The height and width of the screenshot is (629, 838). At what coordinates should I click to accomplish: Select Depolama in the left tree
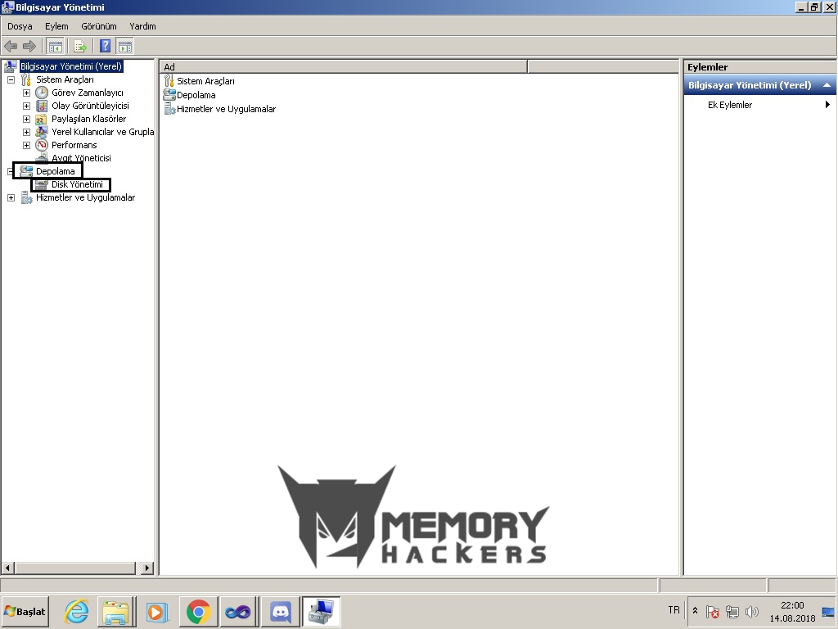[x=55, y=171]
